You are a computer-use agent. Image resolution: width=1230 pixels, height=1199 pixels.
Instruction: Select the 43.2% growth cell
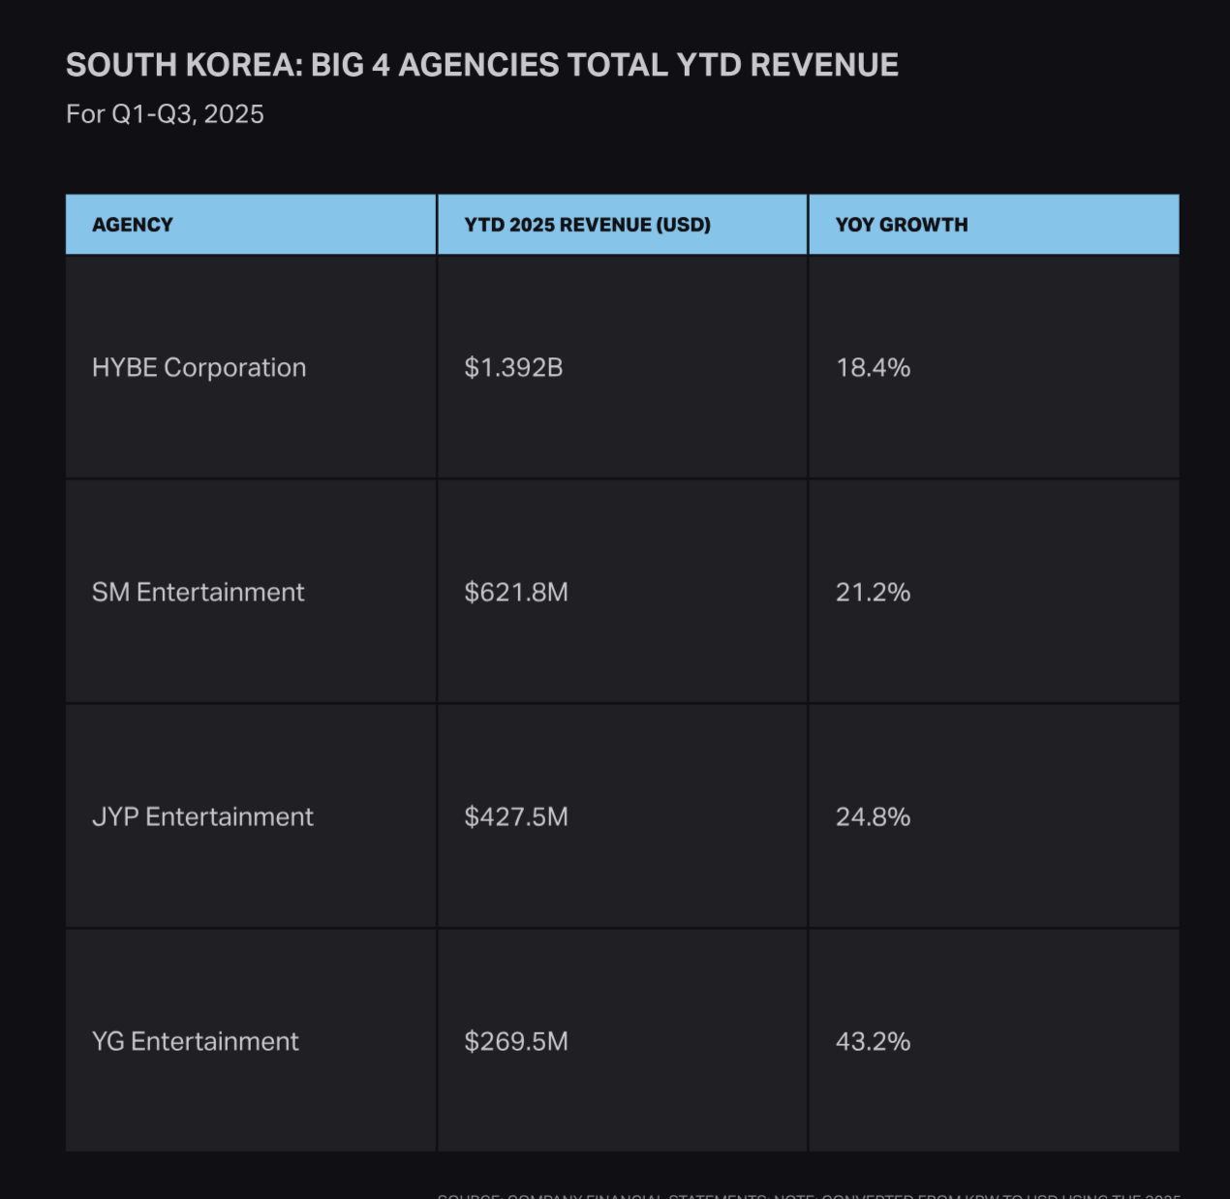873,1042
